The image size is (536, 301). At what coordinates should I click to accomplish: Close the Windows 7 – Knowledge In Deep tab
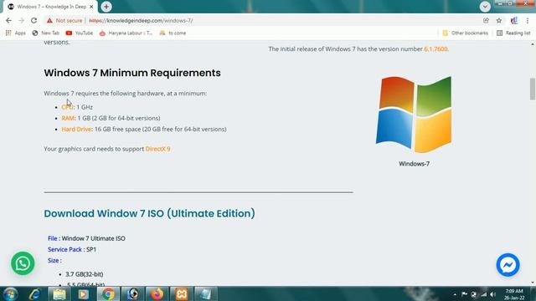91,7
